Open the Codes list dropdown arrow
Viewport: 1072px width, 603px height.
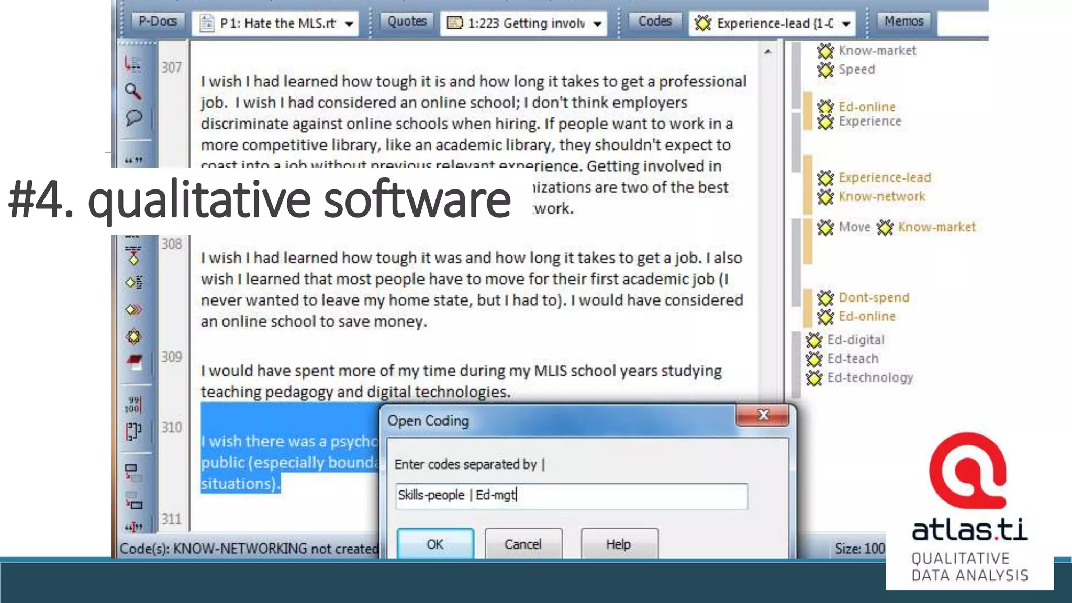tap(846, 24)
